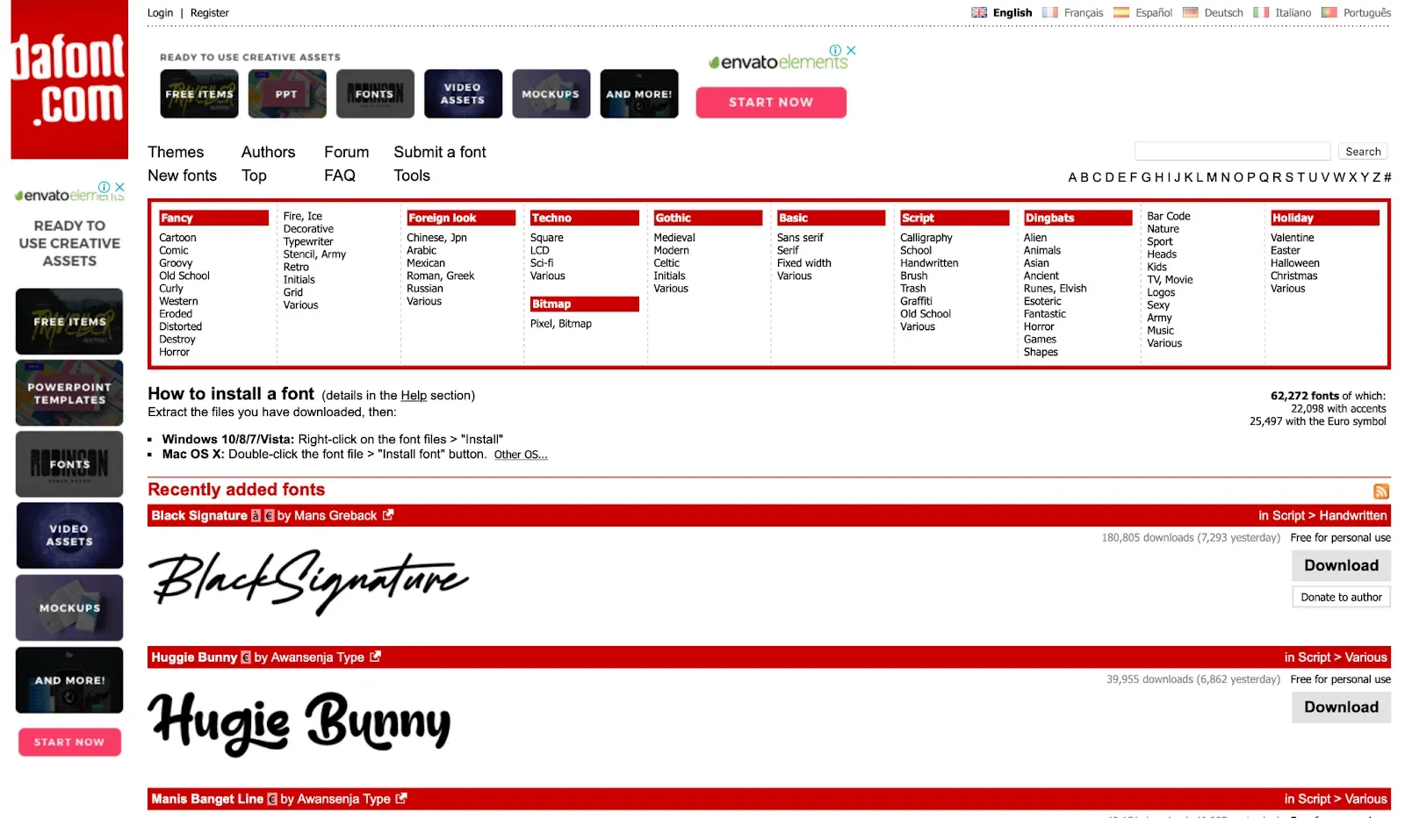Click the Search button
The image size is (1405, 818).
1362,151
